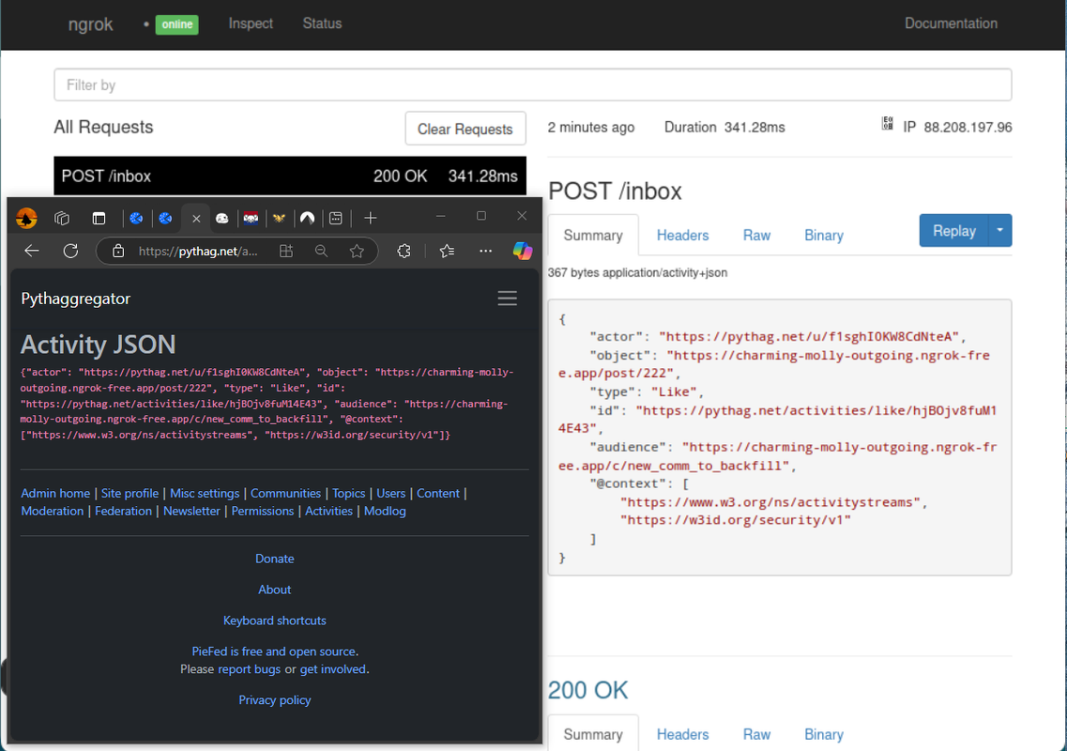
Task: Open Newsletter admin link
Action: (191, 511)
